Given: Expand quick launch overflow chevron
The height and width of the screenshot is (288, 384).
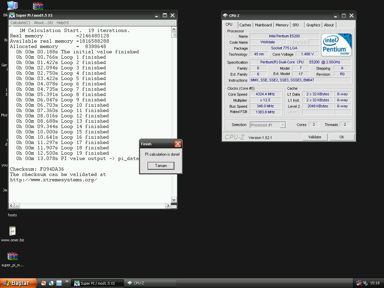Looking at the screenshot, I should pos(67,281).
